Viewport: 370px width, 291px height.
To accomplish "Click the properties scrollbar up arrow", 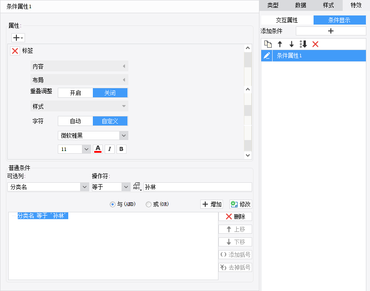I will [248, 48].
